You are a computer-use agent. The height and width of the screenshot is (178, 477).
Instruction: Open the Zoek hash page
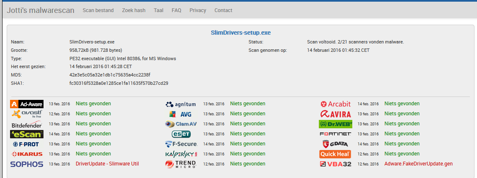point(134,10)
